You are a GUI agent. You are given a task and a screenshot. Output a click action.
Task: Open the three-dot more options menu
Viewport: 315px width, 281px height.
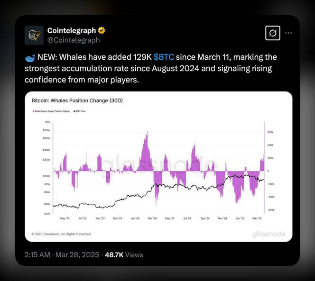click(x=288, y=33)
